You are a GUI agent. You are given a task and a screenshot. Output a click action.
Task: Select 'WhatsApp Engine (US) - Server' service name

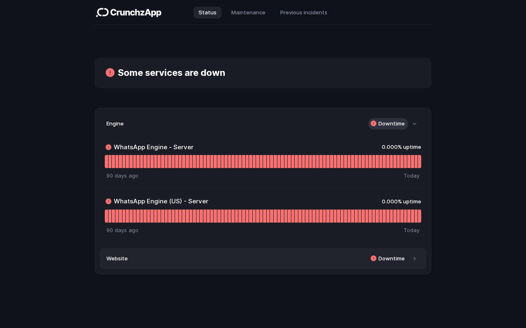tap(161, 201)
